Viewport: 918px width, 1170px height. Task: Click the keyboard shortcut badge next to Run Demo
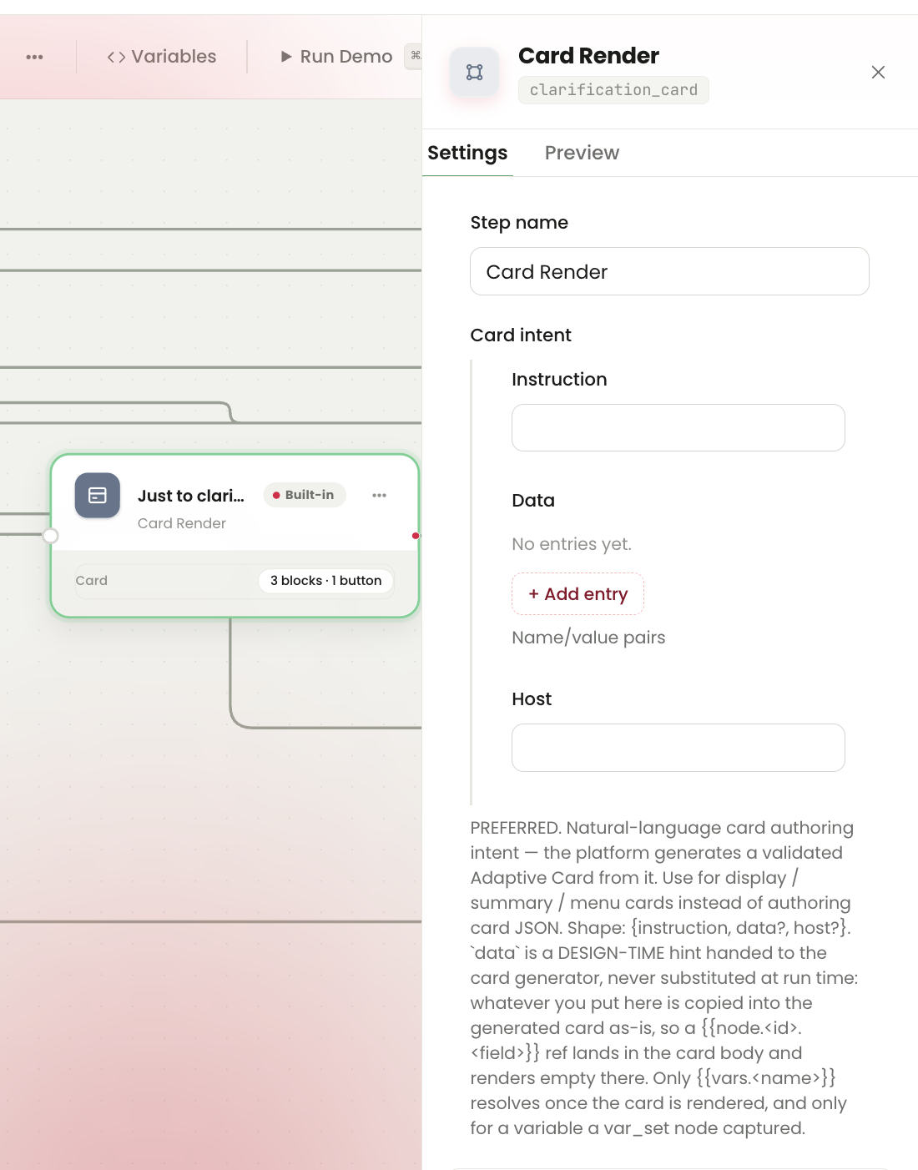(x=413, y=56)
